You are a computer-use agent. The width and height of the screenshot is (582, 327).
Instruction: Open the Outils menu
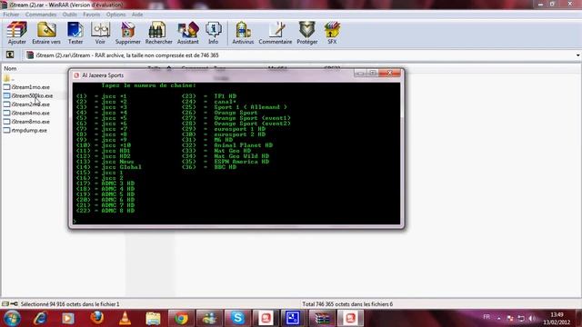(70, 15)
